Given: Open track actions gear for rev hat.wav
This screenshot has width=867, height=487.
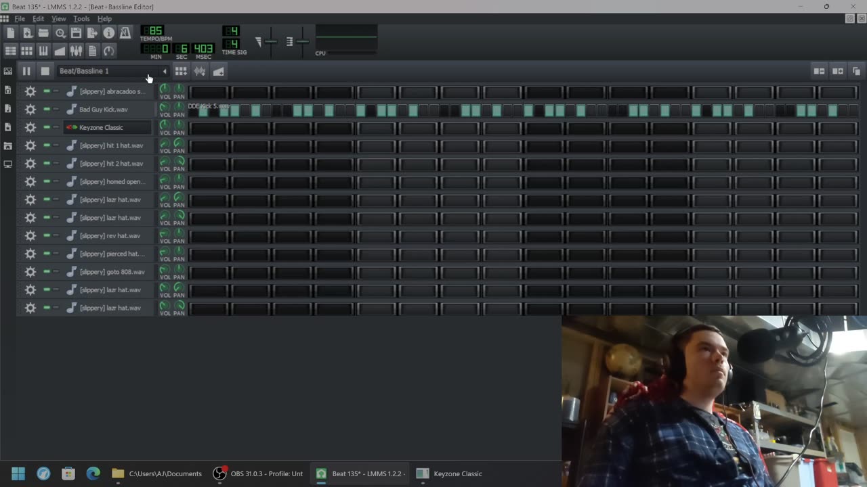Looking at the screenshot, I should [x=30, y=235].
